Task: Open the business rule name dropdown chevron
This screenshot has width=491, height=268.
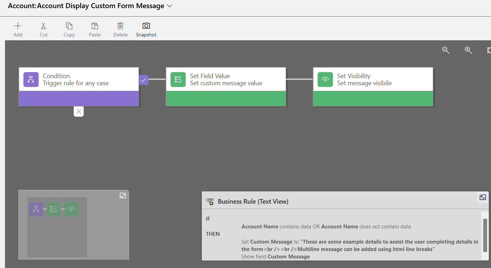Action: [x=169, y=6]
